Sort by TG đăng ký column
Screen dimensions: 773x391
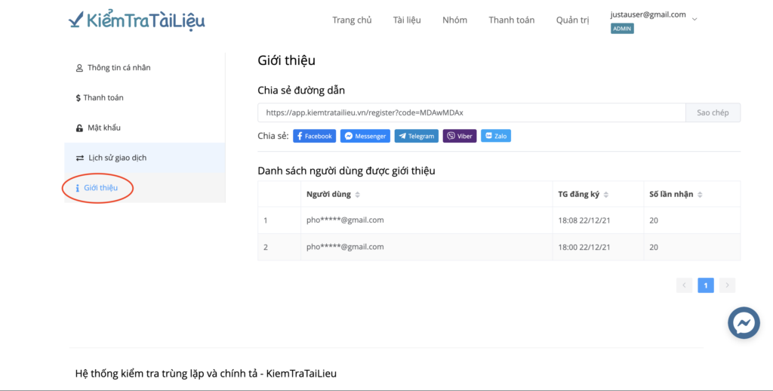click(606, 195)
